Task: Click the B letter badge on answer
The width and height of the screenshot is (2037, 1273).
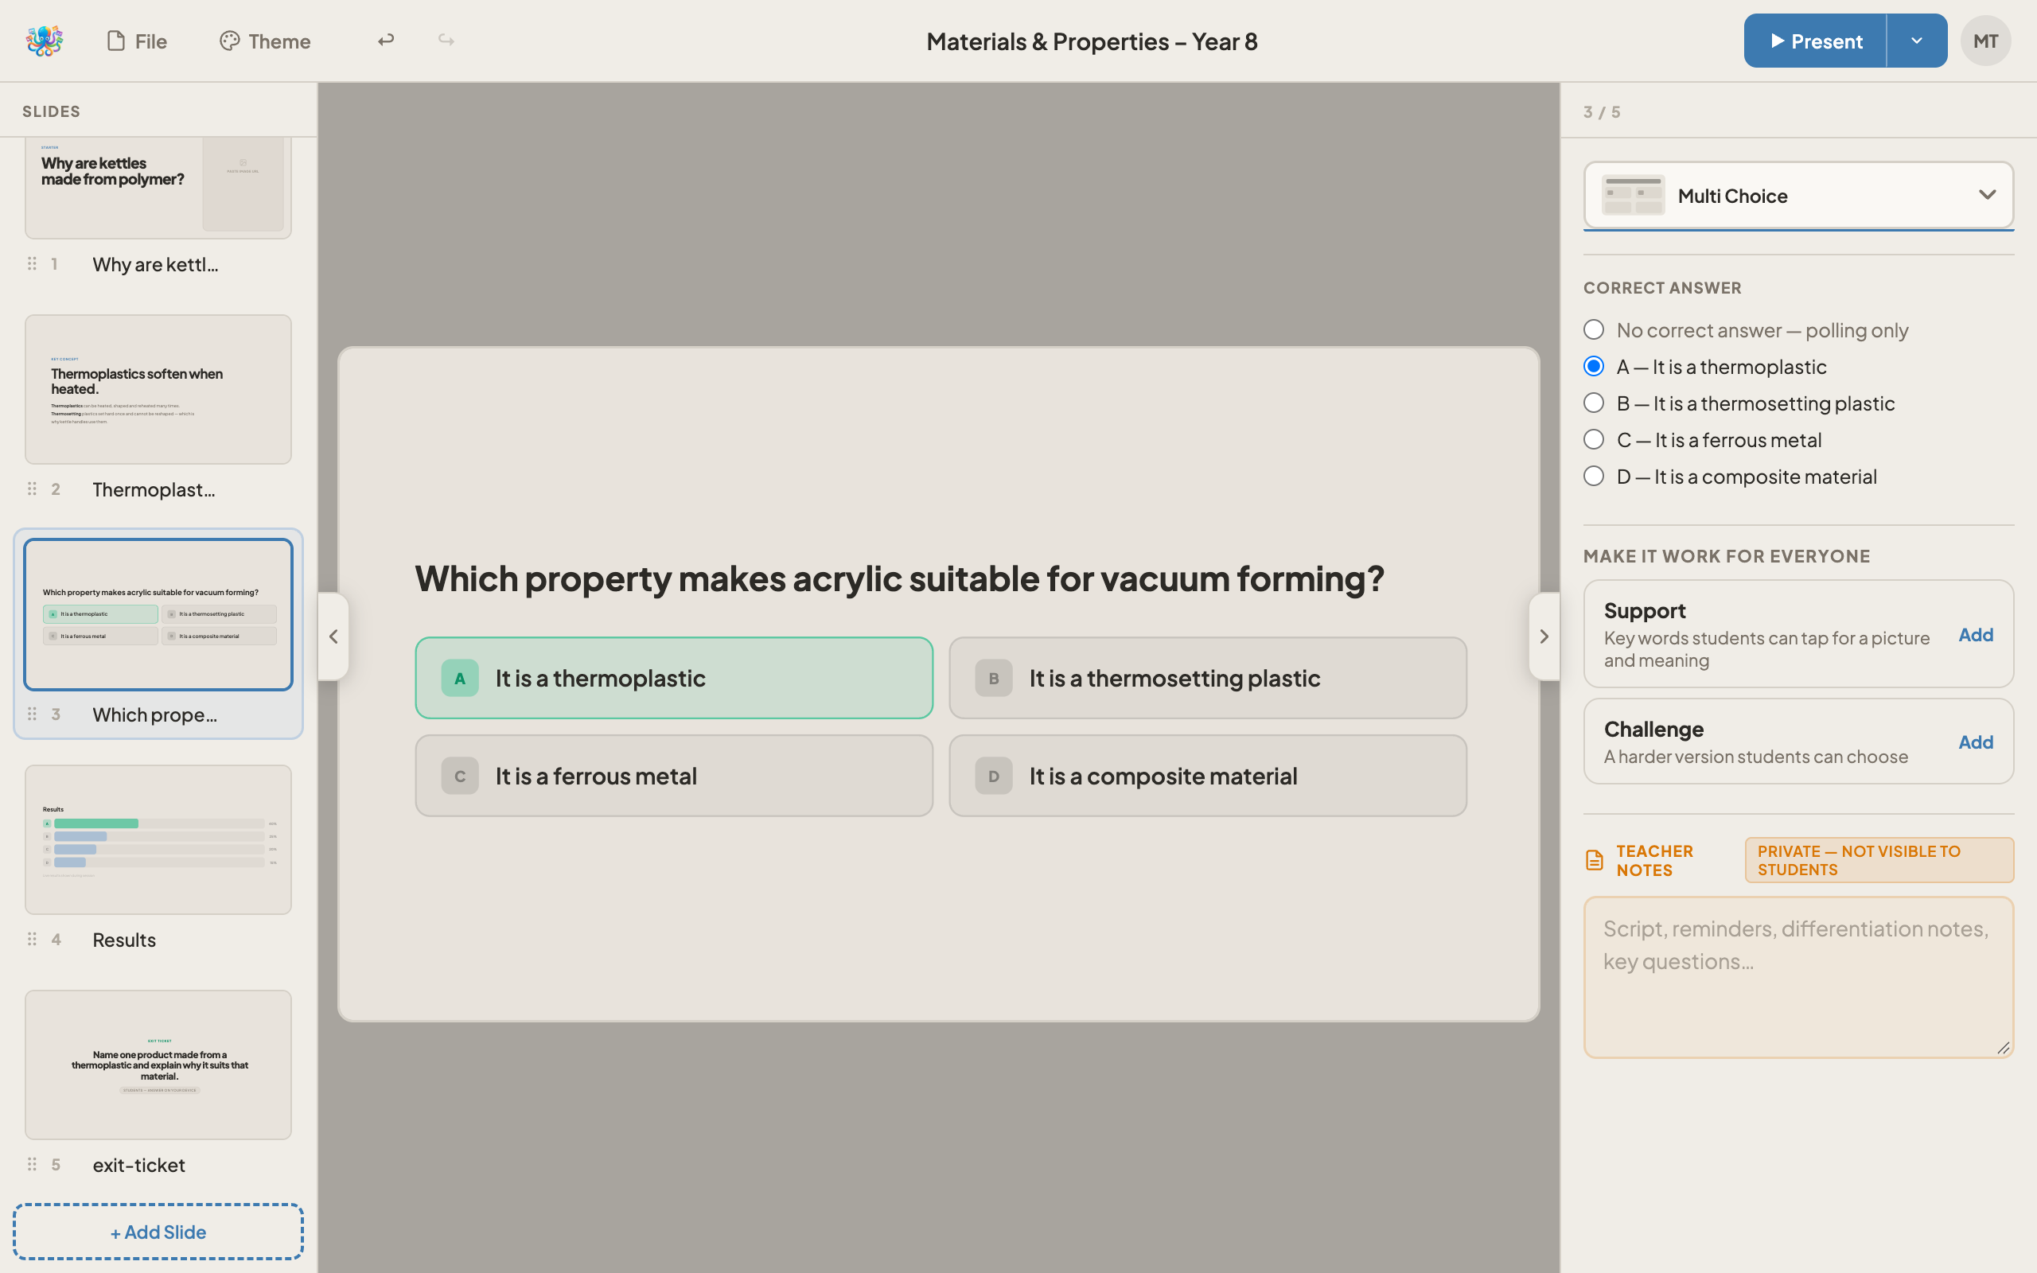Action: (x=993, y=678)
